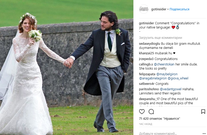
Task: Open the three-dots more options menu
Action: click(x=204, y=134)
